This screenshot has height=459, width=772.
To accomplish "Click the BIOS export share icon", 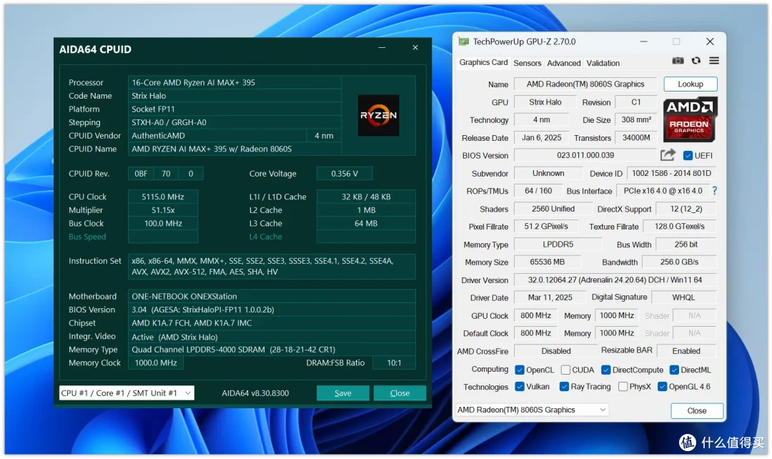I will click(668, 155).
